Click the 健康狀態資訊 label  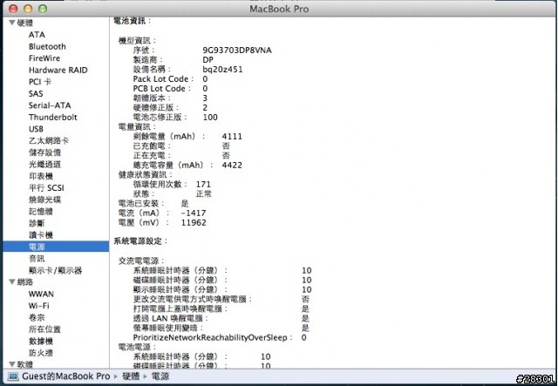[145, 174]
